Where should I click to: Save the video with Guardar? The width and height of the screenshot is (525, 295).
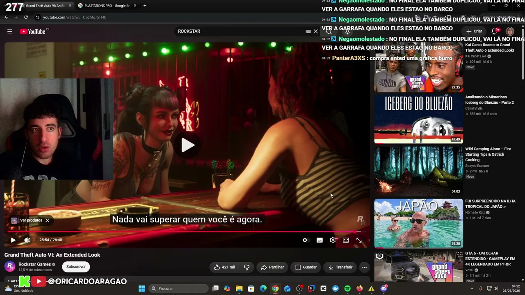click(x=306, y=267)
